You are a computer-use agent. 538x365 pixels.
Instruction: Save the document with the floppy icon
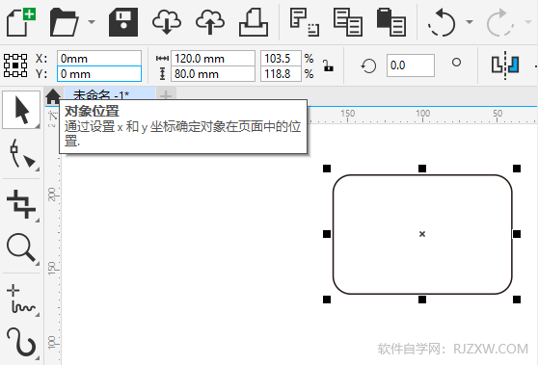[123, 22]
